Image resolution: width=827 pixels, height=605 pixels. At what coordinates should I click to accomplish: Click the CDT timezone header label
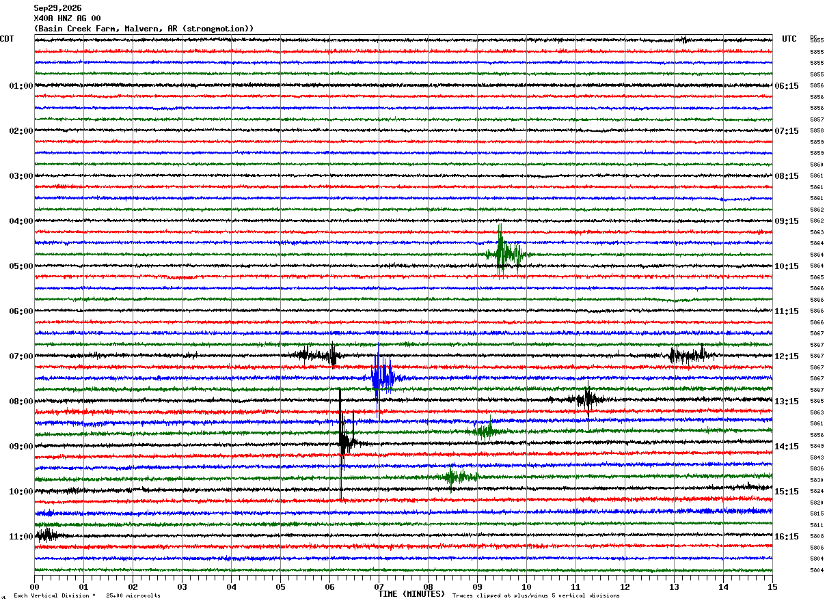tap(7, 39)
